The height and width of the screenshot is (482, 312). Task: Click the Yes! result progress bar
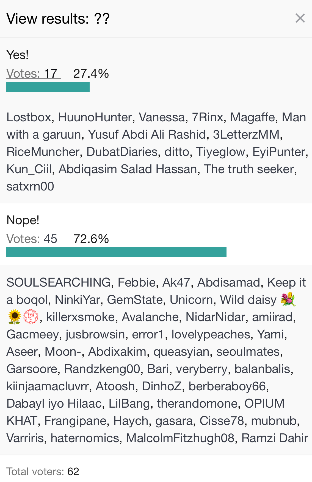coord(48,87)
